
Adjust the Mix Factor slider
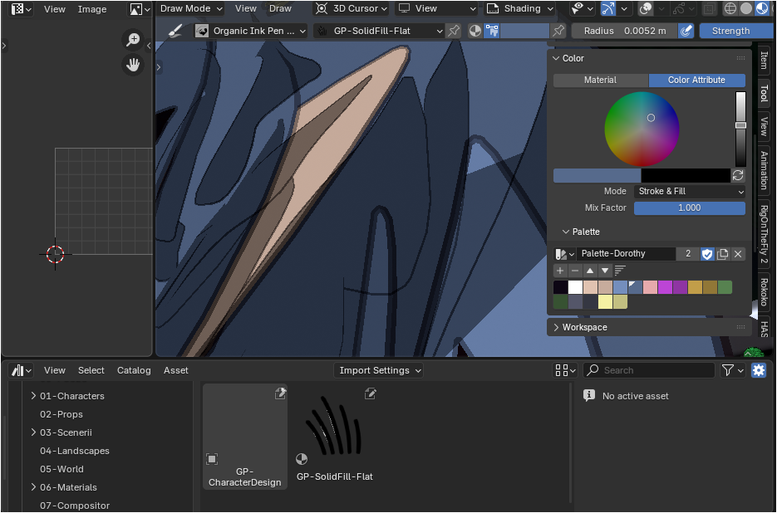pos(690,208)
